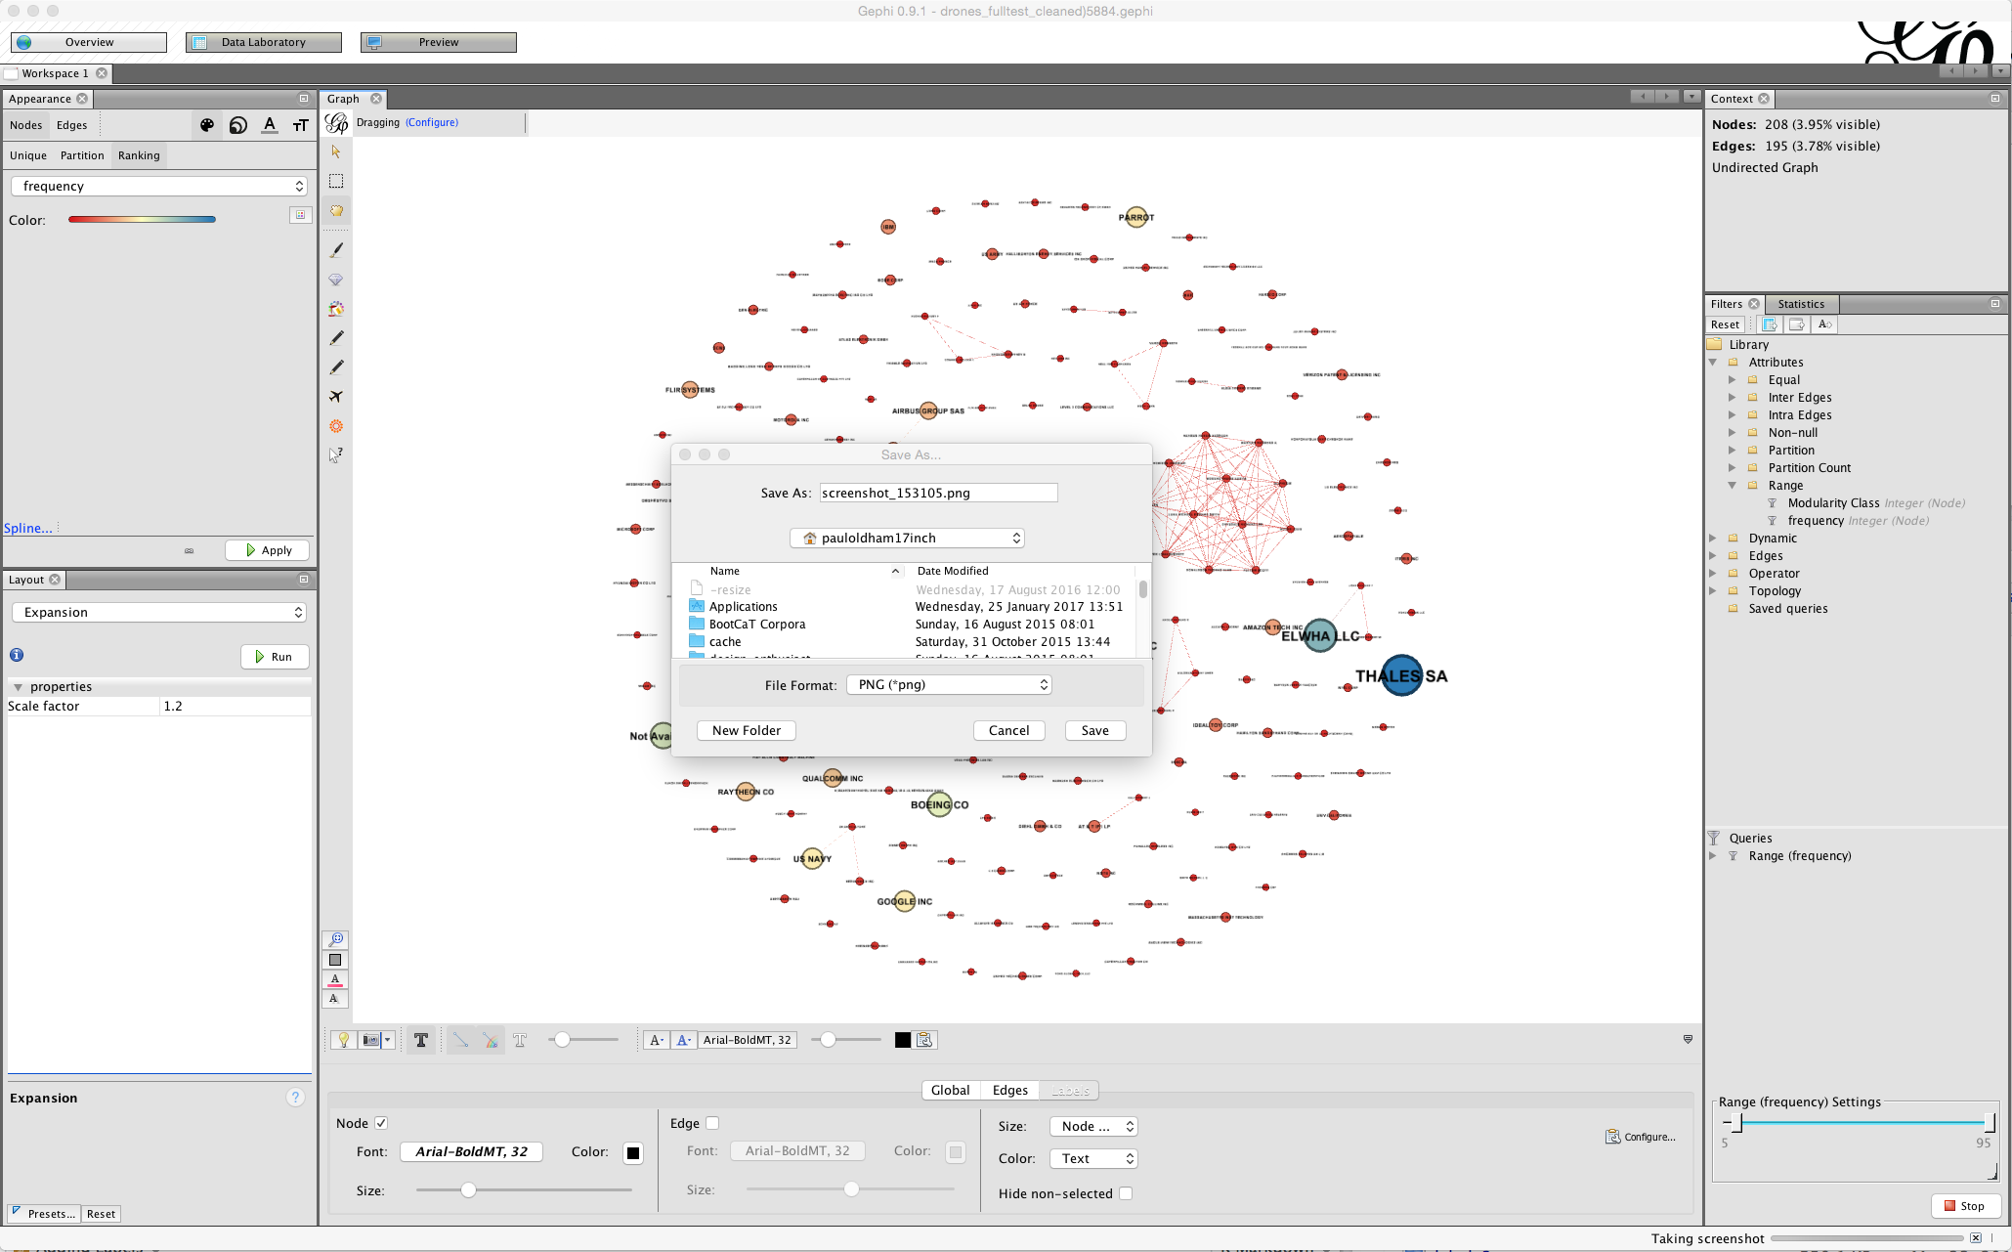Viewport: 2012px width, 1252px height.
Task: Reset colors with gray square icon
Action: click(x=335, y=960)
